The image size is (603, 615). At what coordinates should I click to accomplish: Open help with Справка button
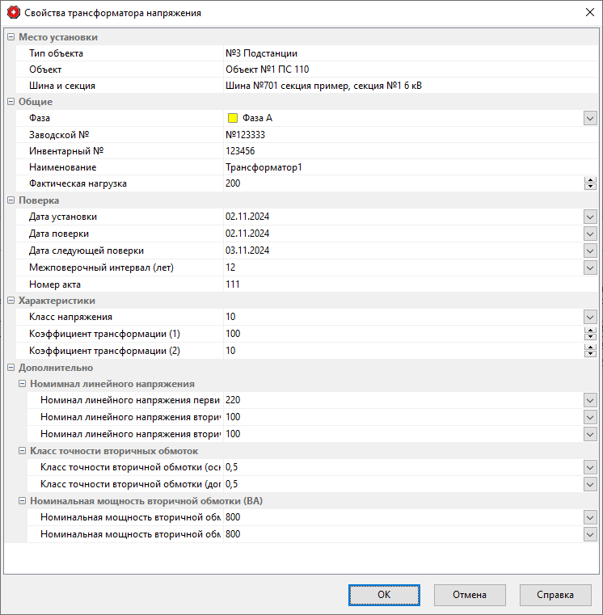coord(555,595)
